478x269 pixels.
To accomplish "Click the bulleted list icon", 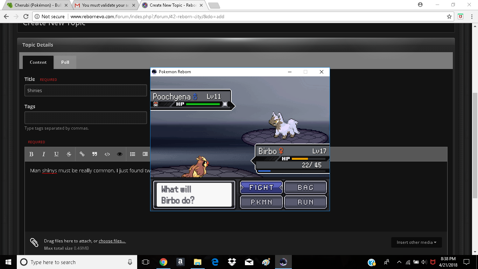I will point(133,154).
